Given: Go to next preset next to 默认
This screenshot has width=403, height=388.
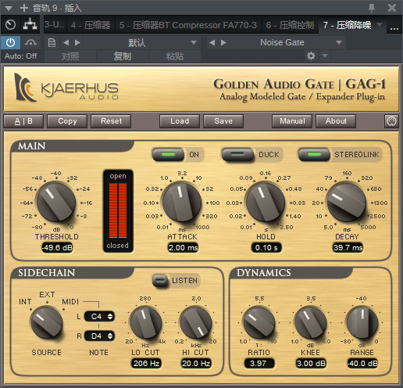Looking at the screenshot, I should 77,42.
